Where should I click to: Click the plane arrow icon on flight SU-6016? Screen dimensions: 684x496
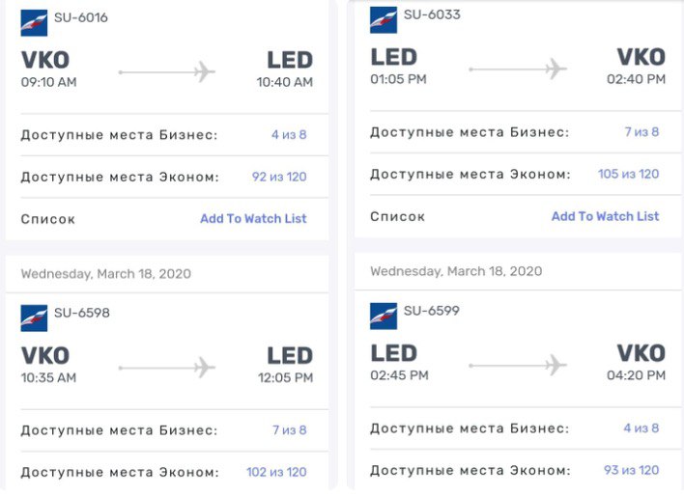[x=167, y=72]
